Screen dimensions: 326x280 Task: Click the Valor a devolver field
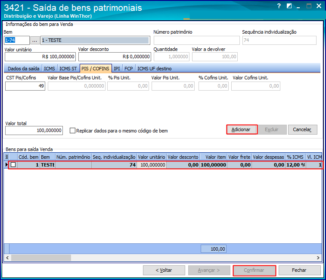(x=215, y=57)
